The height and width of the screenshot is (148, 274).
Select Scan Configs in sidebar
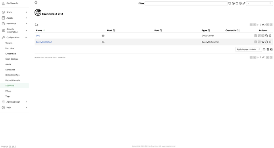coord(12,59)
